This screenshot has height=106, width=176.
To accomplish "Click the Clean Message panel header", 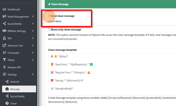I will tap(110, 4).
